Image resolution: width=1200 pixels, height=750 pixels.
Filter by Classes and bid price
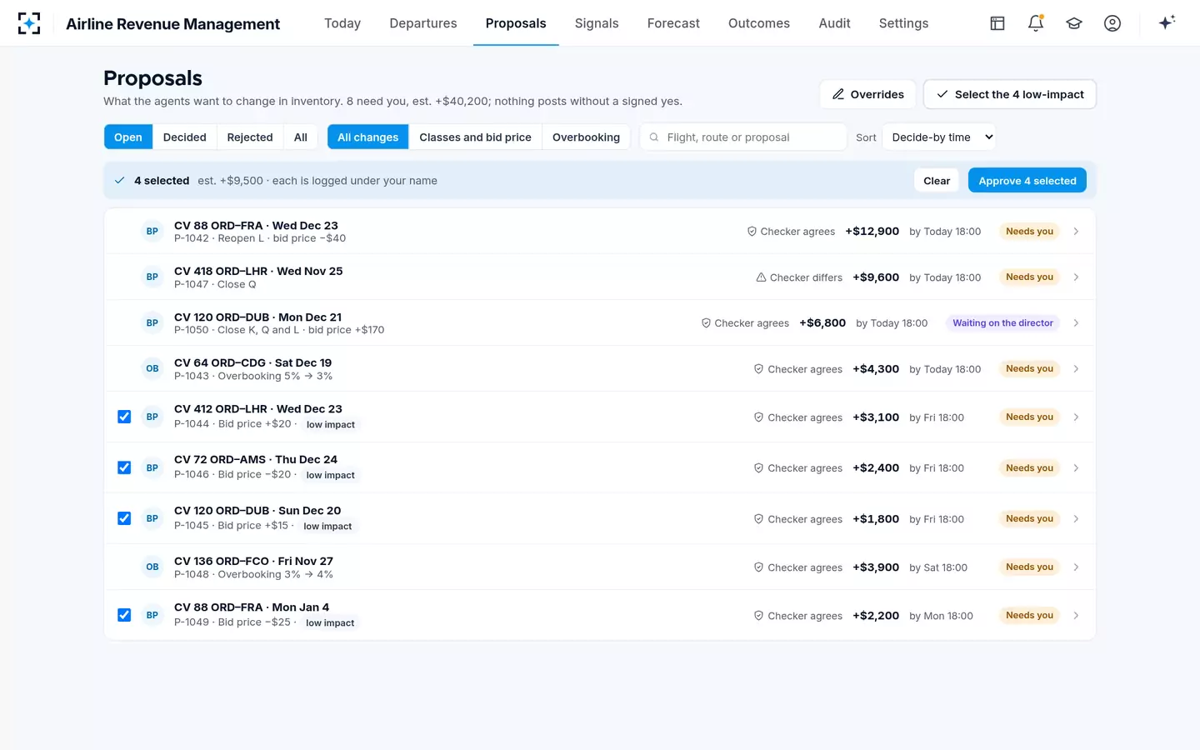tap(475, 137)
